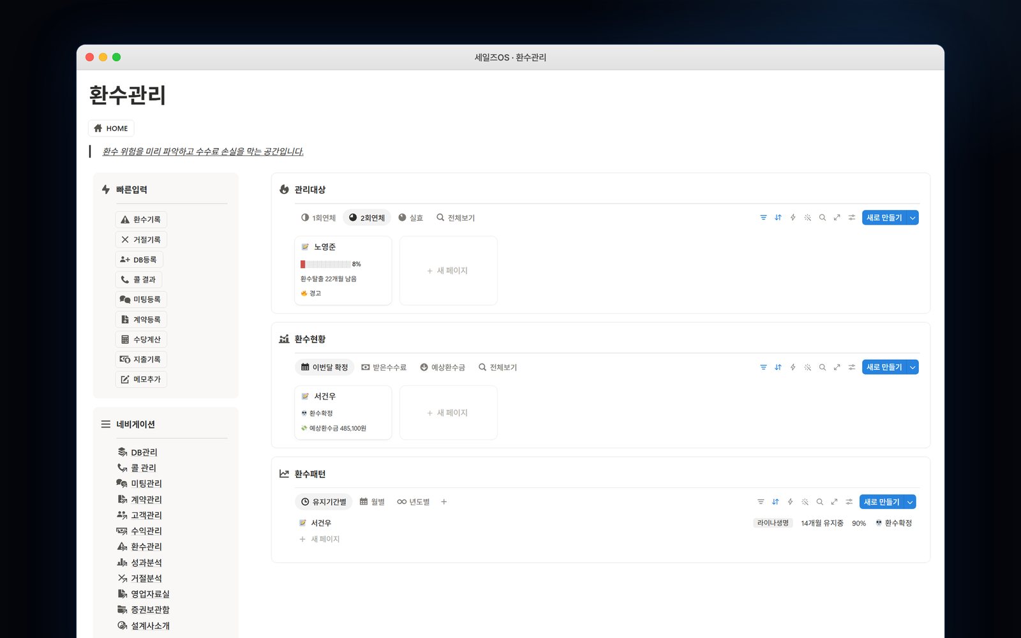Click the filter icon in 관리대상 toolbar
The image size is (1021, 638).
click(x=763, y=218)
